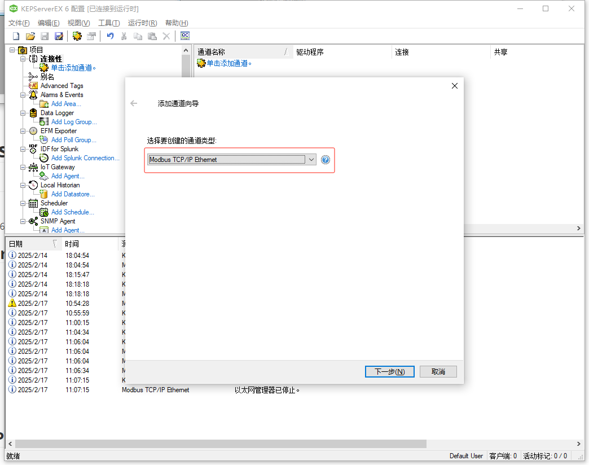Click the Cut scissors toolbar icon
The height and width of the screenshot is (465, 589).
(124, 36)
